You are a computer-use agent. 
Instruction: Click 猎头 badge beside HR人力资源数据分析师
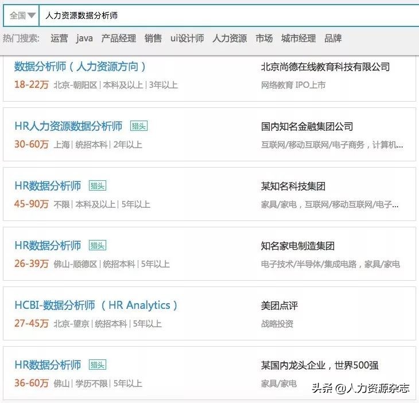(x=139, y=126)
